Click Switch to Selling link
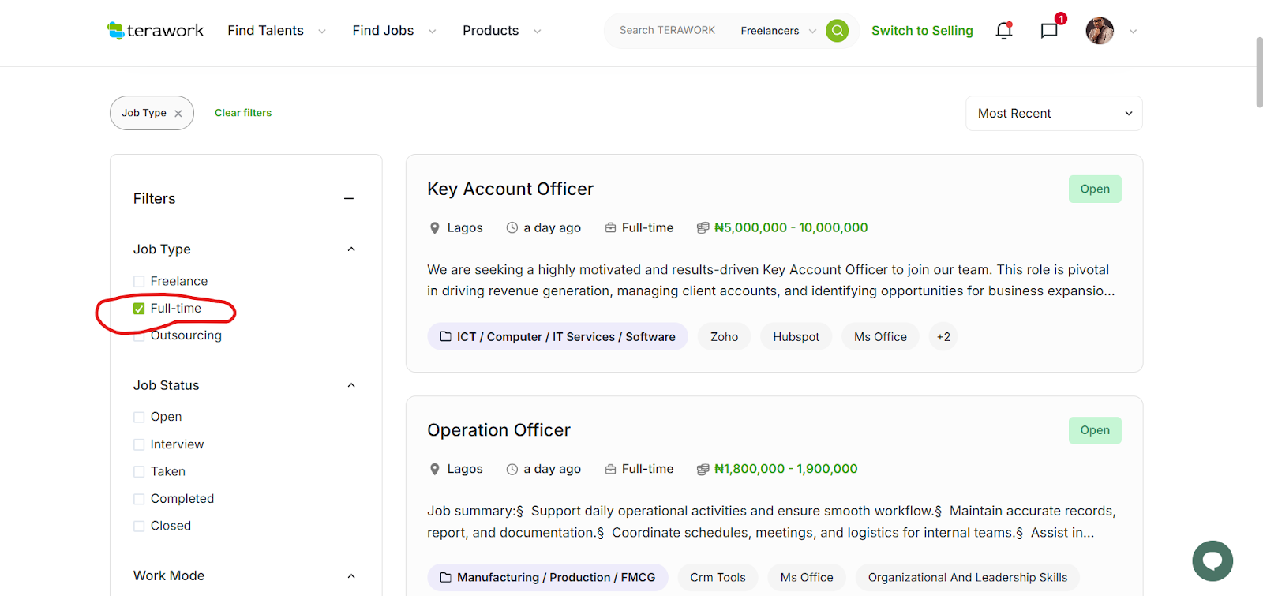Viewport: 1263px width, 596px height. (x=921, y=31)
